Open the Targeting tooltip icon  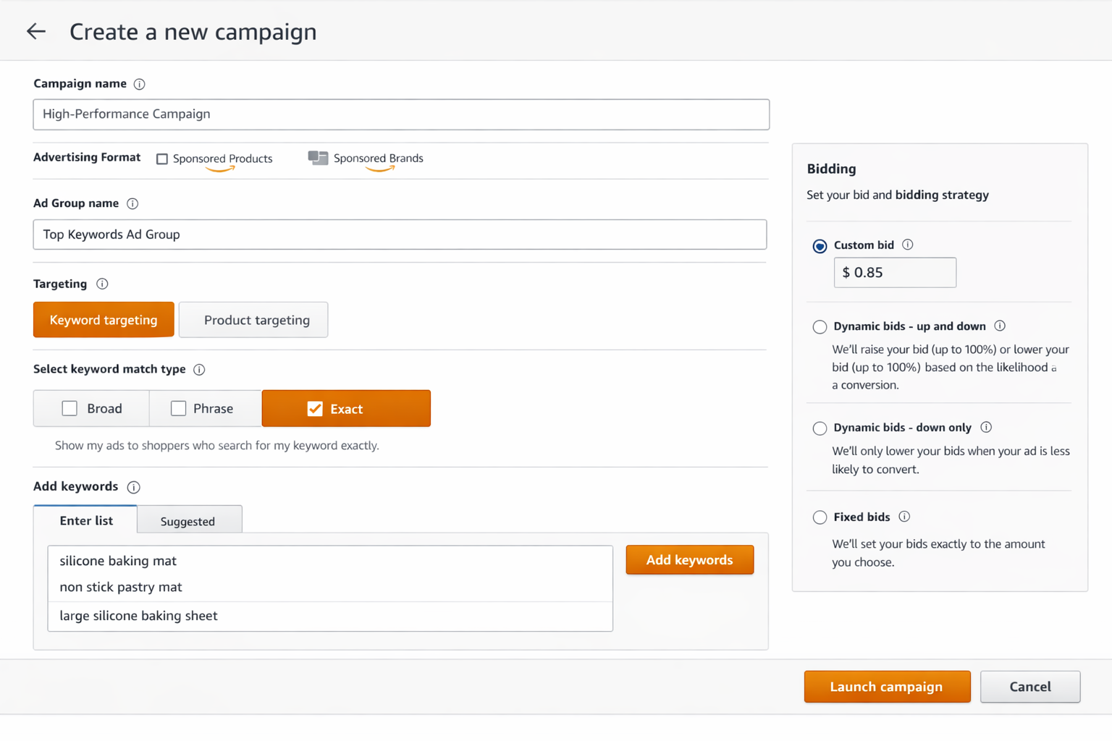click(102, 284)
